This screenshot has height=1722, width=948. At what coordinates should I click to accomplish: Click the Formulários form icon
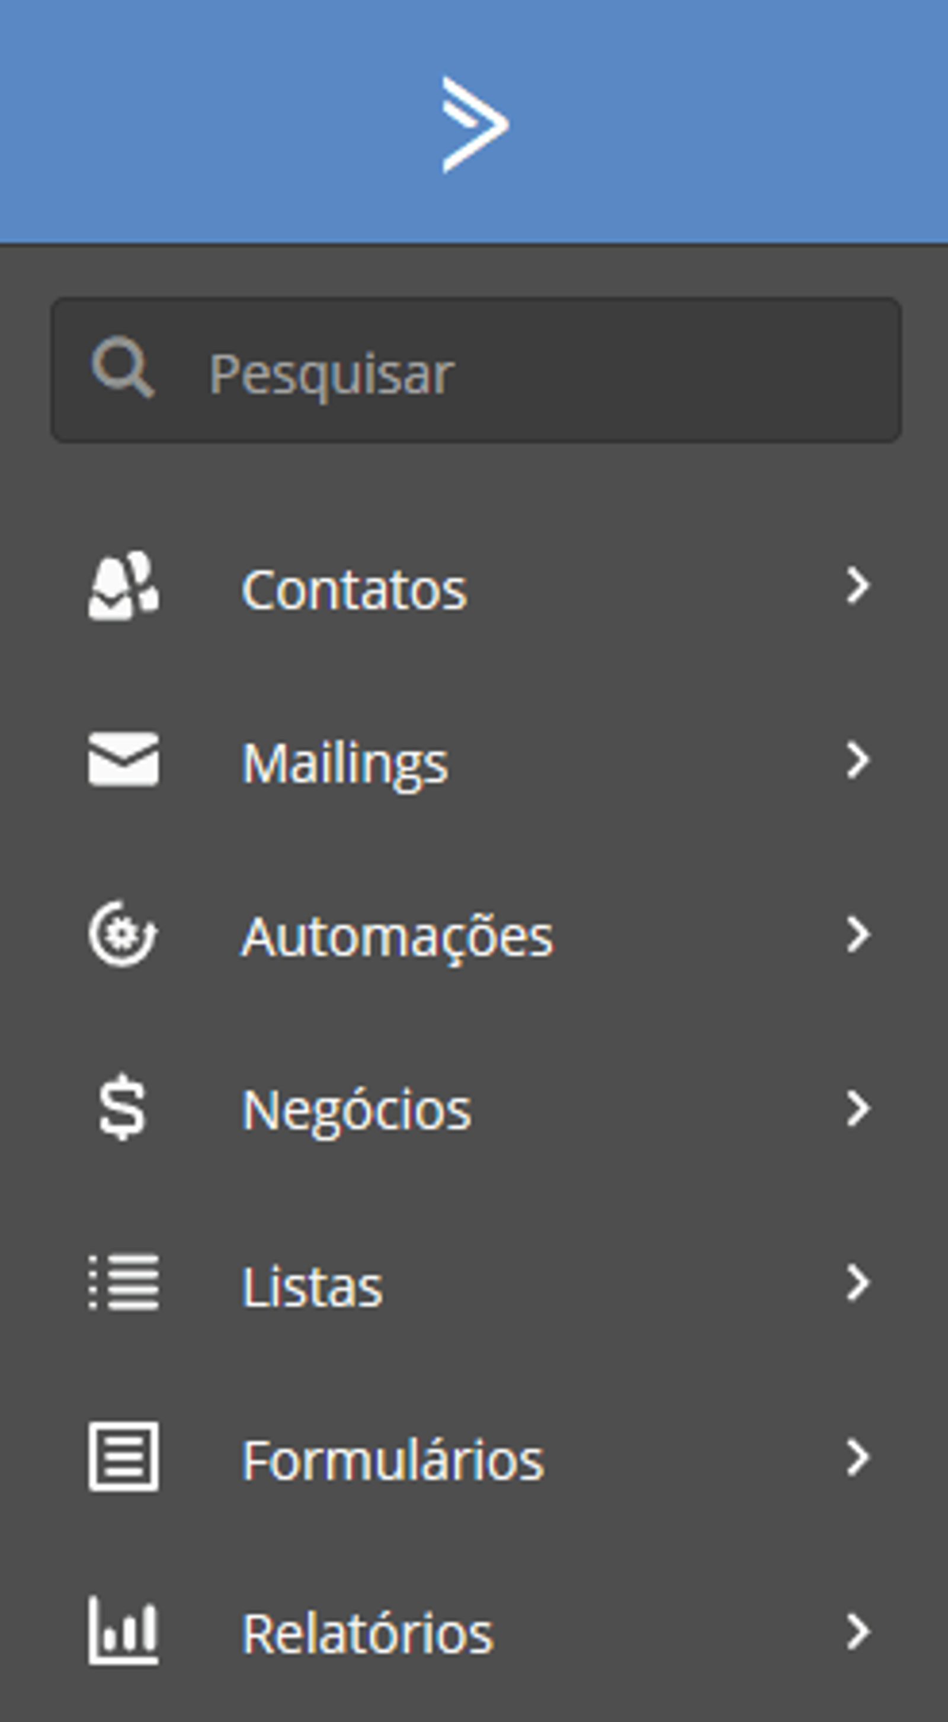tap(124, 1457)
